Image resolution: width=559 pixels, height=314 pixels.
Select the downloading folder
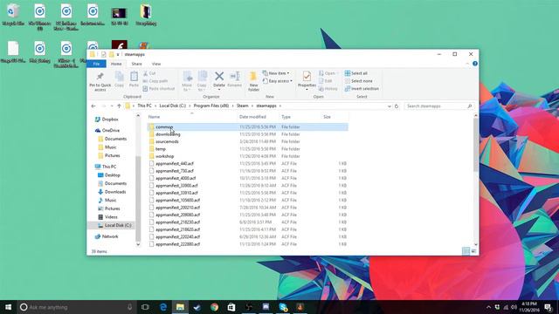[x=248, y=134]
